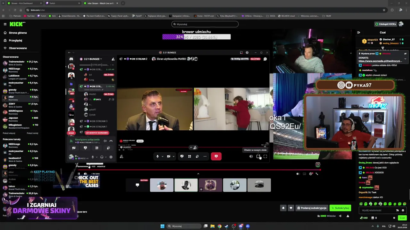Click the Subskrybuj button

point(340,208)
